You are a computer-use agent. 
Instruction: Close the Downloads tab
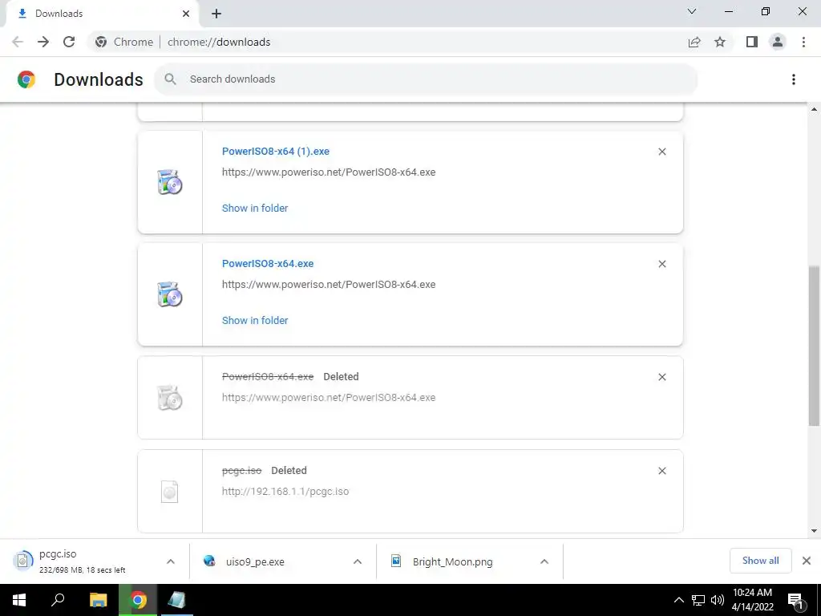[186, 14]
